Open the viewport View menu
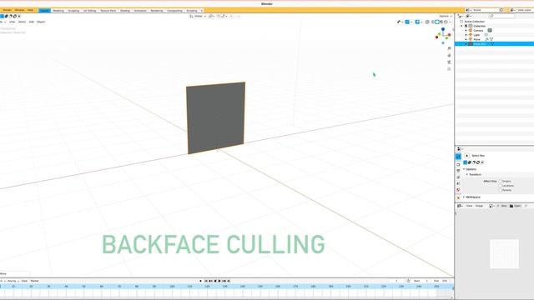Screen dimensions: 534x300 (x=13, y=22)
